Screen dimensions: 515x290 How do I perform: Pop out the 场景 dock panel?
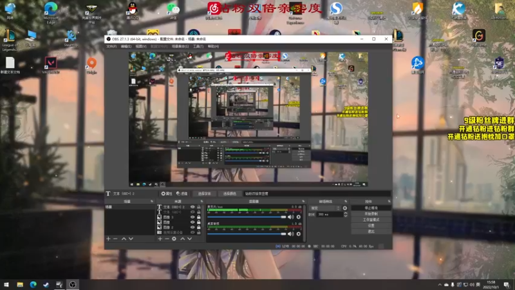click(152, 201)
